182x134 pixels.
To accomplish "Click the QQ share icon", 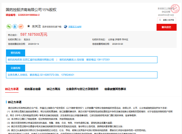I will coord(15,26).
